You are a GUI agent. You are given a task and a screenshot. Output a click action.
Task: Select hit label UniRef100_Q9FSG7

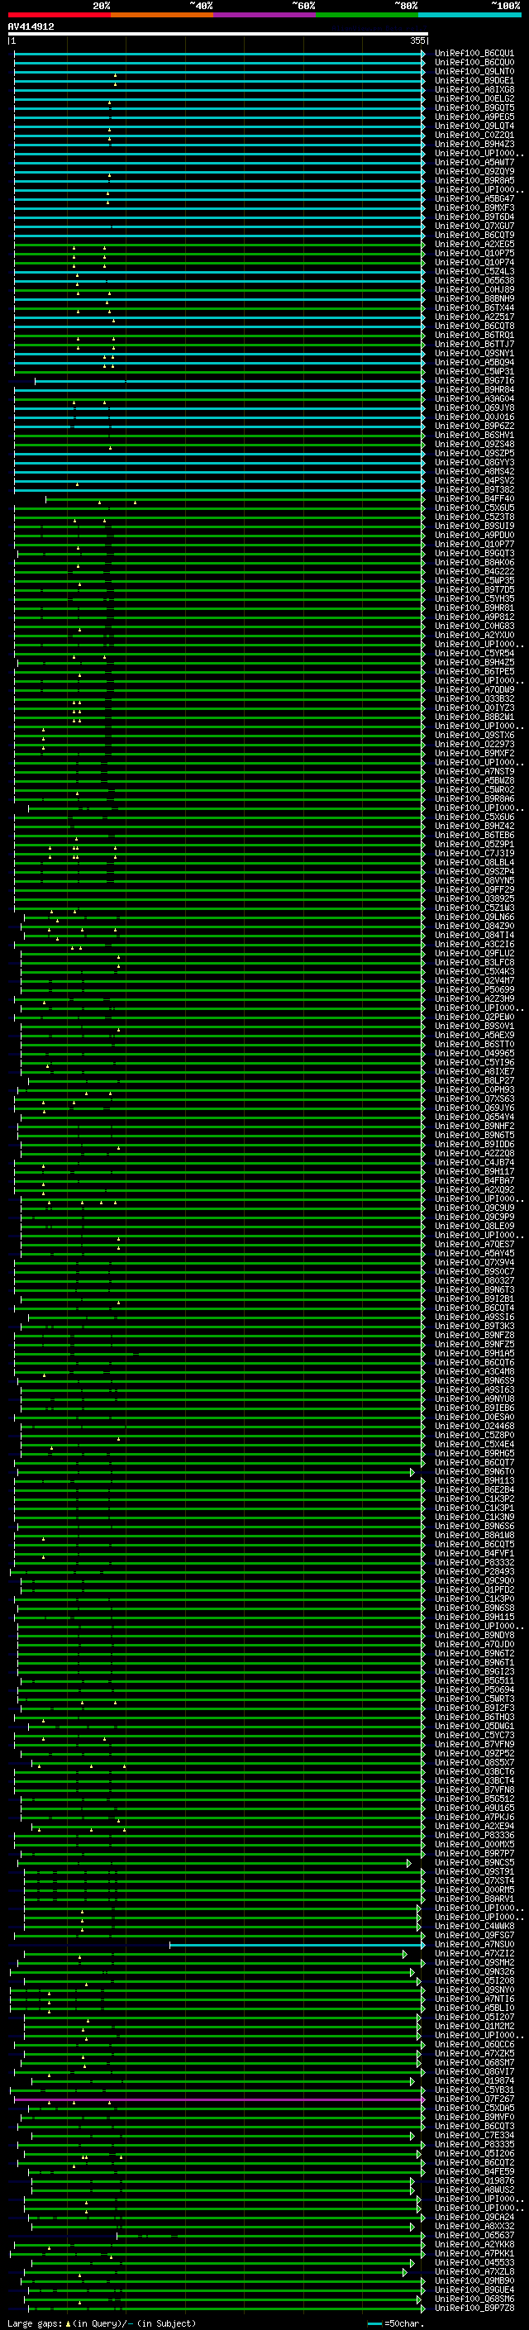click(x=474, y=1935)
